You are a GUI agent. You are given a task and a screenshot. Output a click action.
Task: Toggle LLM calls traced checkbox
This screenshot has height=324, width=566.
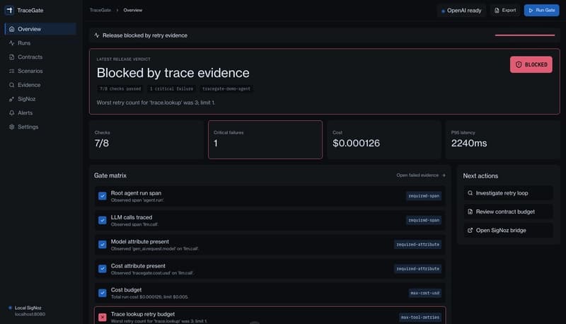click(x=103, y=220)
